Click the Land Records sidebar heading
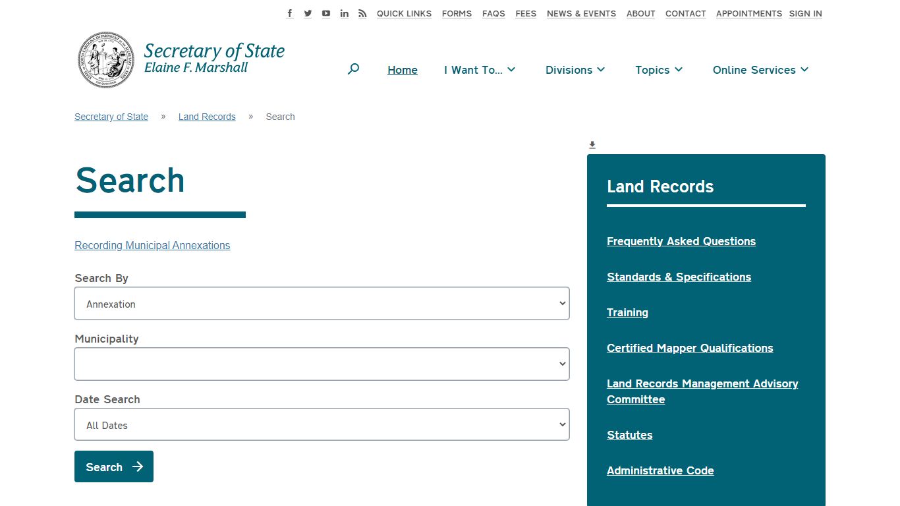The image size is (900, 506). [x=660, y=186]
